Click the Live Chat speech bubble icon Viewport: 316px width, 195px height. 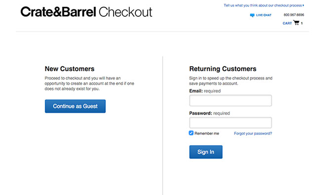pos(252,15)
